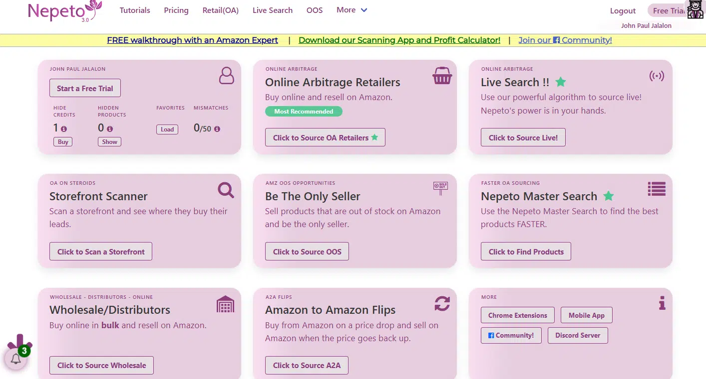This screenshot has width=706, height=379.
Task: Click the Load favorites button
Action: 167,129
